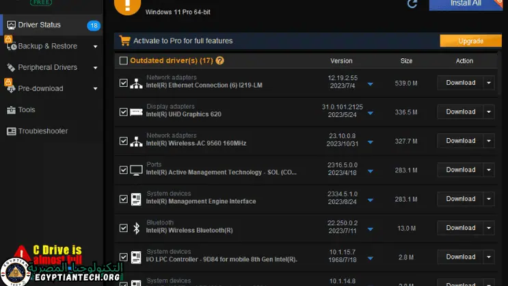
Task: Download the Intel UHD Graphics 620 driver
Action: coord(460,112)
